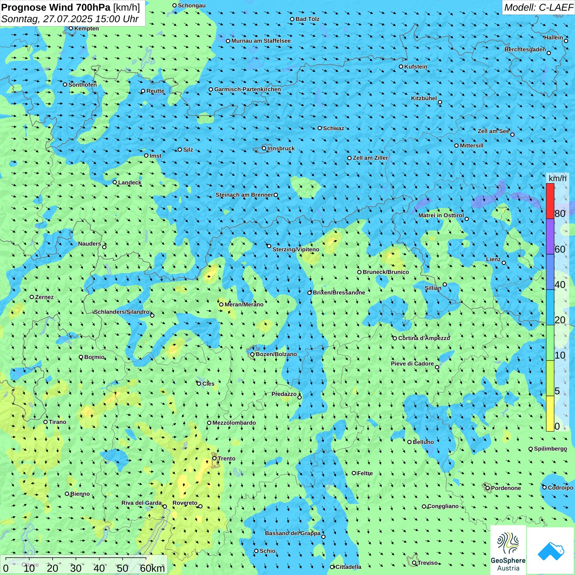
Task: Click the Kempten location marker
Action: [71, 28]
